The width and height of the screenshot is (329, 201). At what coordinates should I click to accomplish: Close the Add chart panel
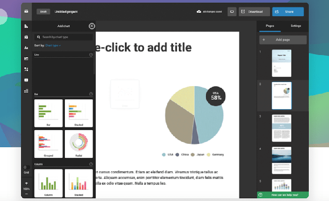click(x=91, y=26)
